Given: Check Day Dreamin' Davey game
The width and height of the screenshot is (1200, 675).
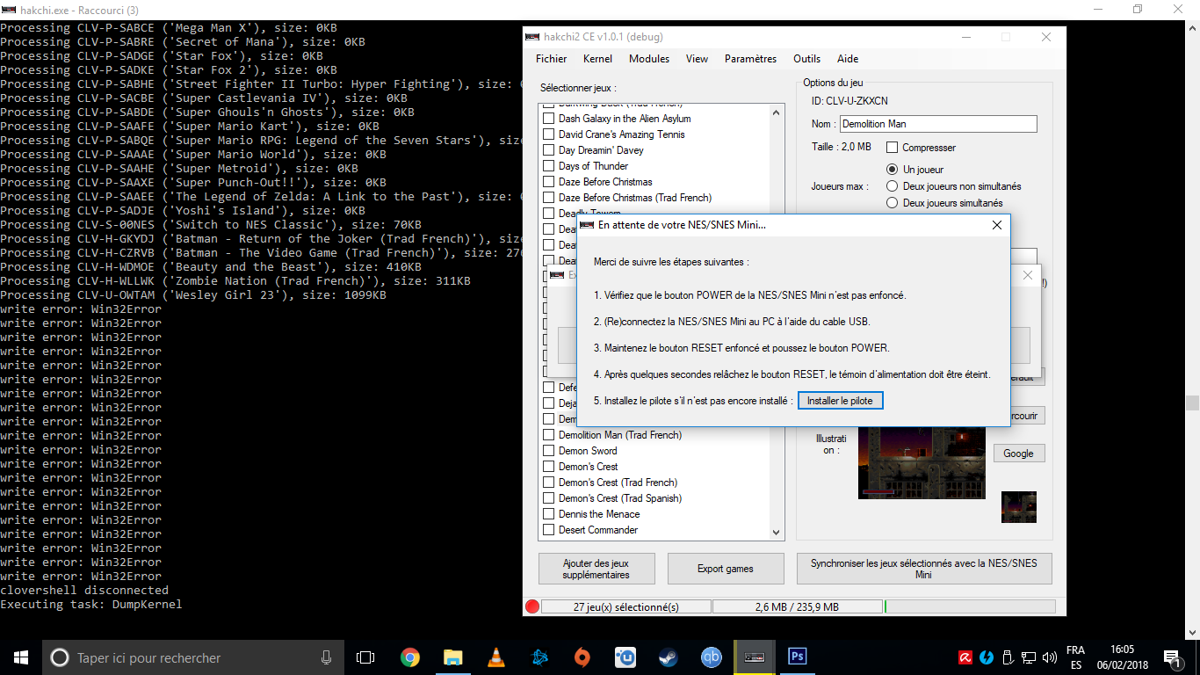Looking at the screenshot, I should tap(549, 150).
